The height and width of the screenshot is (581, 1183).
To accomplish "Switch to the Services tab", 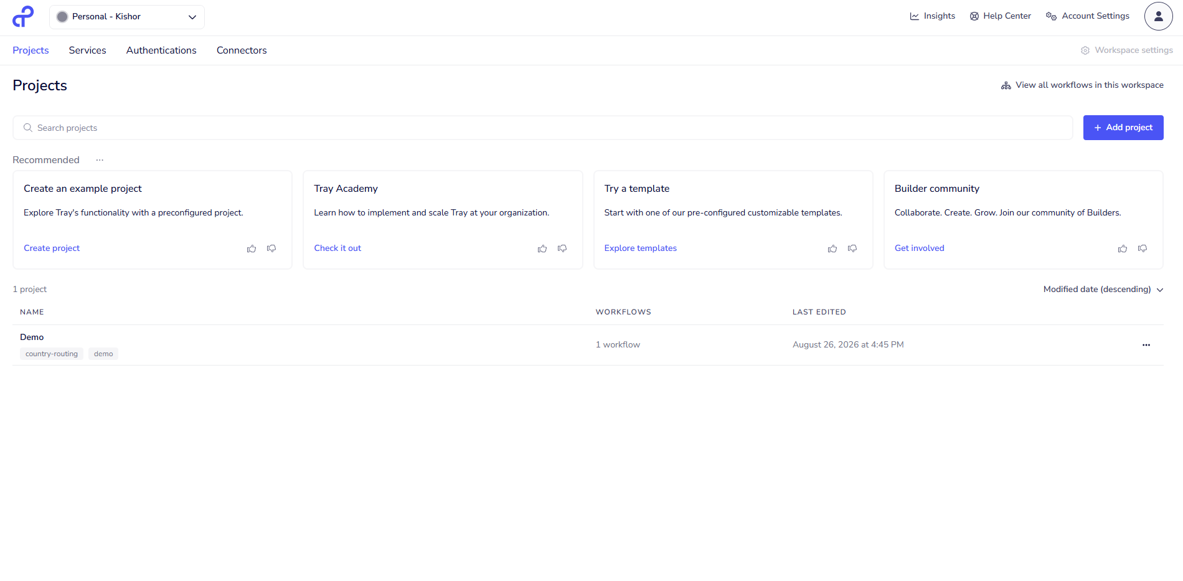I will coord(87,50).
